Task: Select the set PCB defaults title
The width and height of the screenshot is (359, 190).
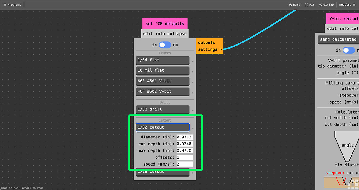Action: pyautogui.click(x=165, y=24)
